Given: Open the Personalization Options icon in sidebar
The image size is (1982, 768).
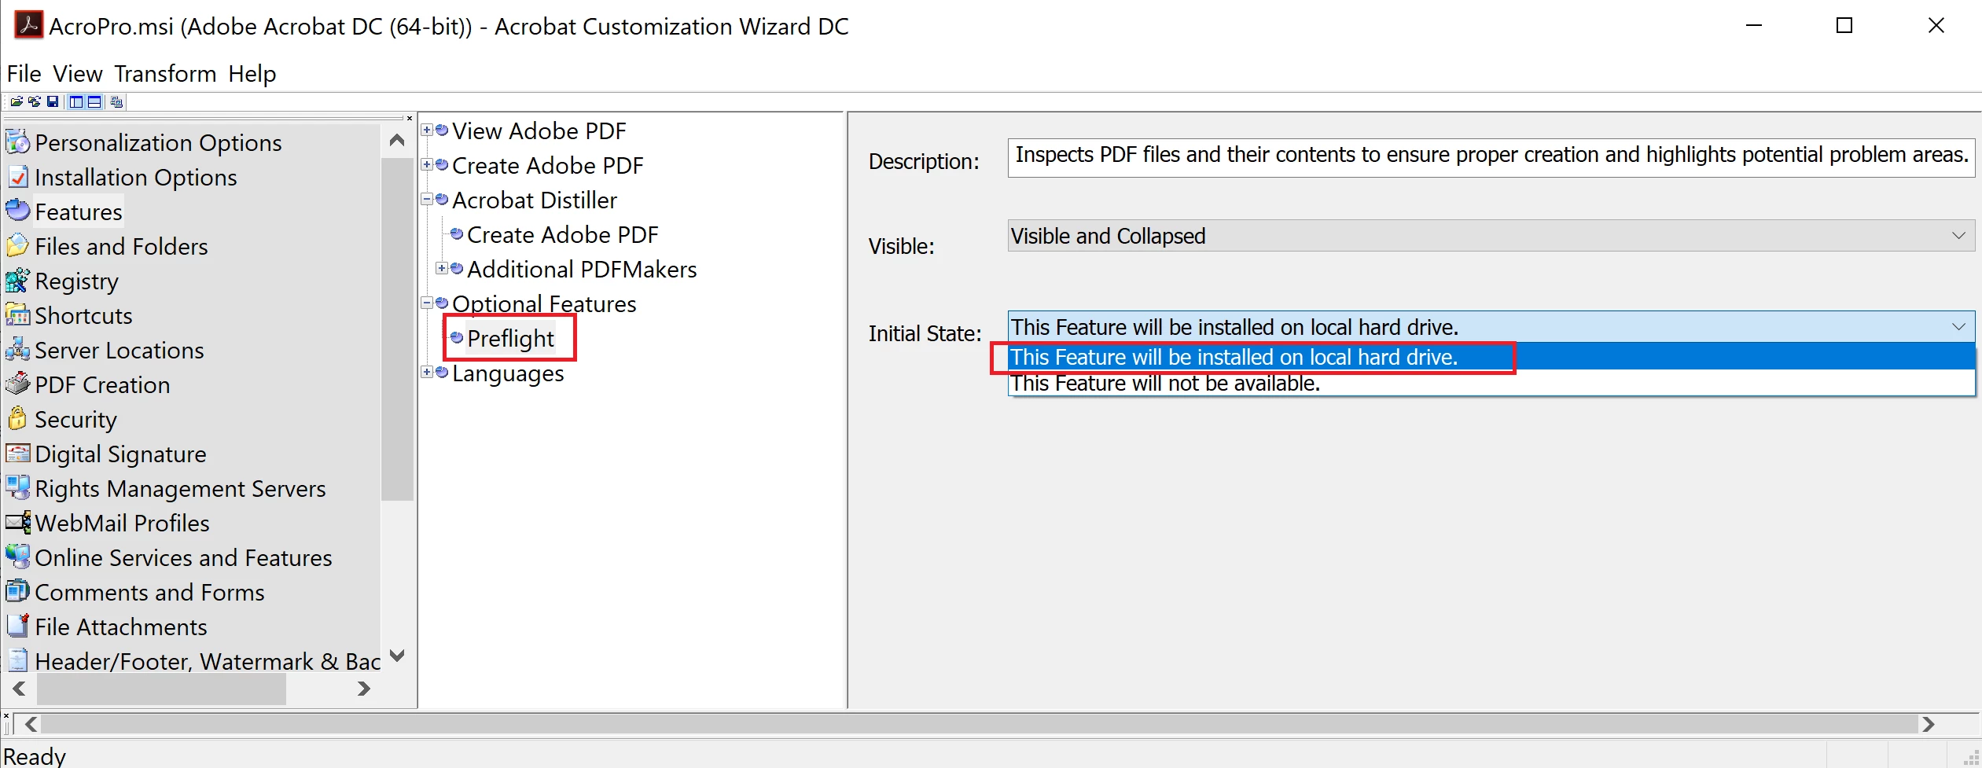Looking at the screenshot, I should coord(17,142).
